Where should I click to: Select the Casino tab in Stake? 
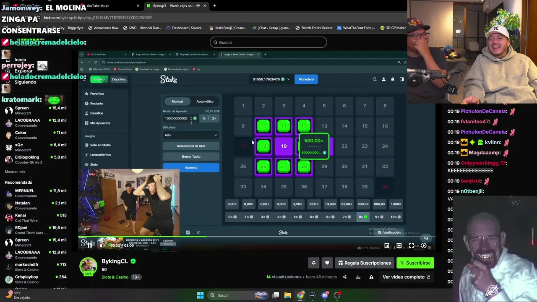[x=99, y=79]
